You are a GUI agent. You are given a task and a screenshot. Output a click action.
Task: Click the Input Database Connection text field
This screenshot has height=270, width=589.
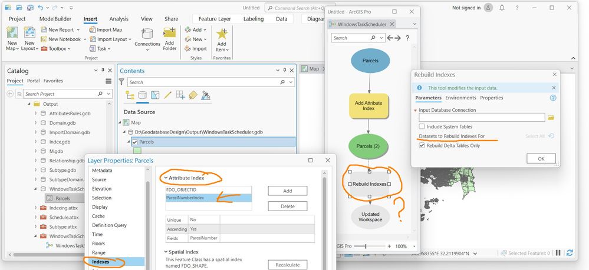pos(482,118)
